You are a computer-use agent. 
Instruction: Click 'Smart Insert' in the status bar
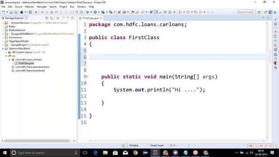click(157, 145)
